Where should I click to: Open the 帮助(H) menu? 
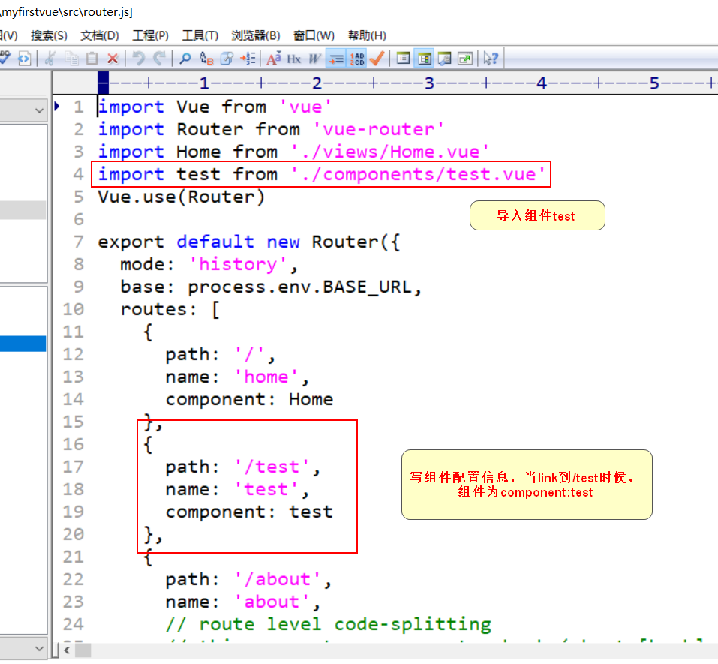tap(367, 35)
